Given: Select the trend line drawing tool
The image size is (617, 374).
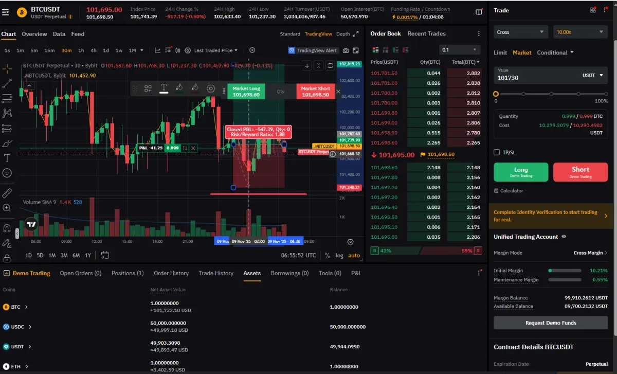Looking at the screenshot, I should (x=7, y=83).
